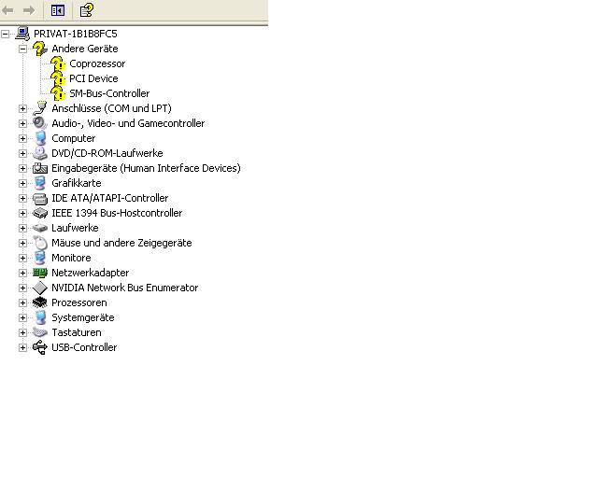Select the SM-Bus-Controller entry
The image size is (598, 478).
coord(109,93)
